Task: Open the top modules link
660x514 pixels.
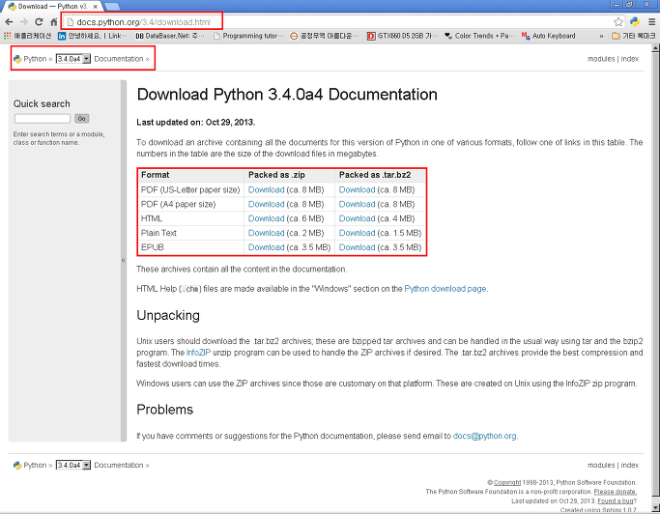Action: tap(601, 59)
